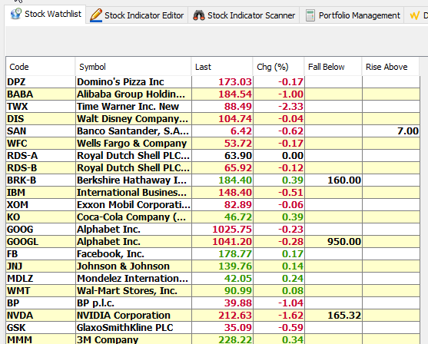The image size is (428, 344).
Task: Click BP p.l.c. symbol cell
Action: click(x=134, y=303)
